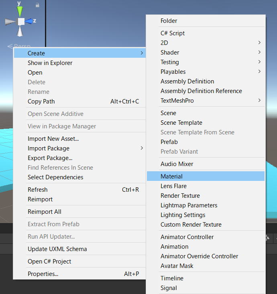Choose Reimport All
The image size is (277, 294).
[80, 211]
